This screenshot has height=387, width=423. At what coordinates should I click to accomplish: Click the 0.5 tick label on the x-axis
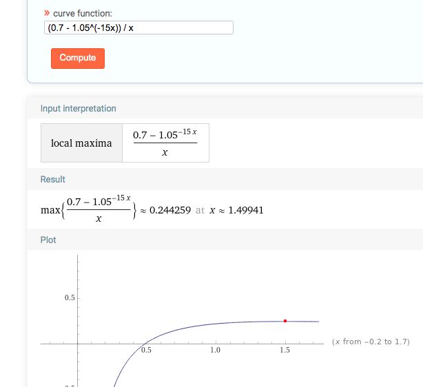(x=147, y=351)
